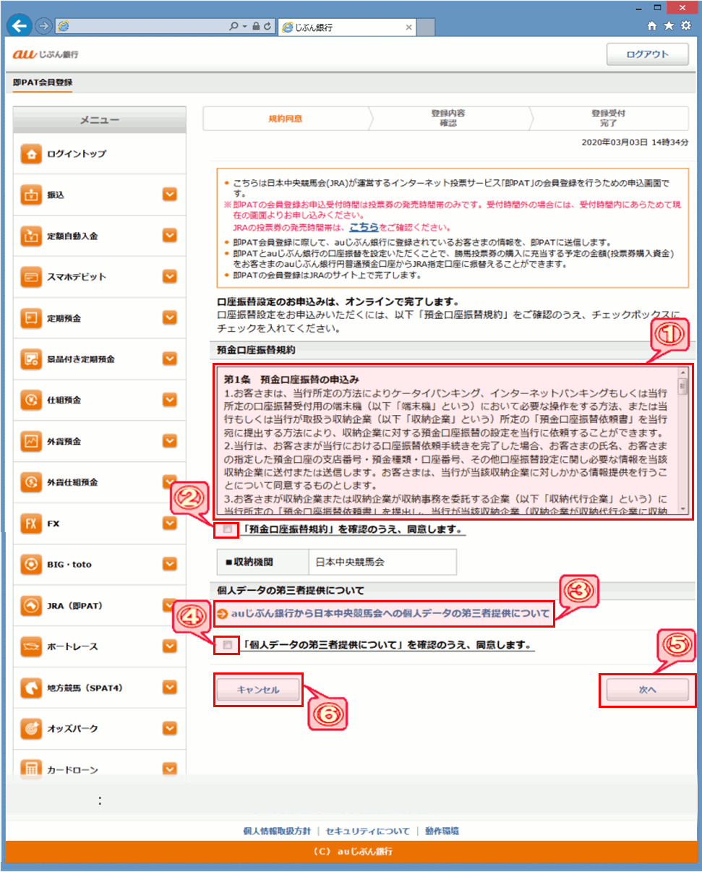Open browser home page icon

click(x=652, y=26)
